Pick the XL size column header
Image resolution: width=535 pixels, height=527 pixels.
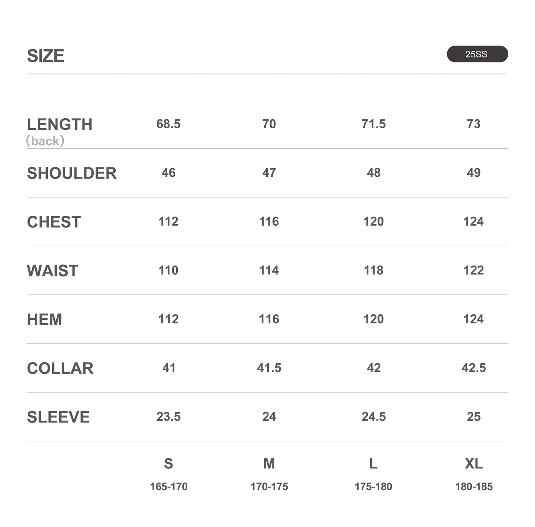click(474, 464)
